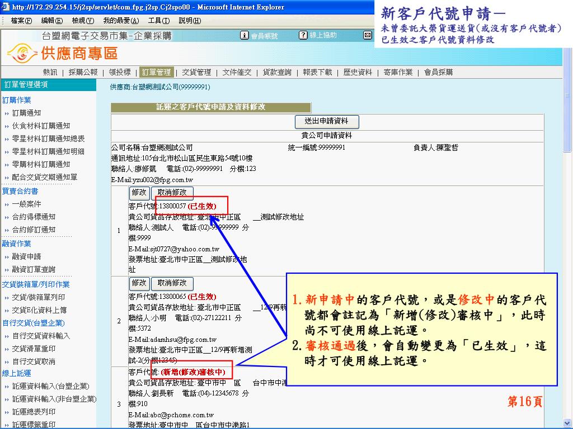Go to the 文件催交 navigation tab
This screenshot has width=573, height=429.
tap(237, 72)
